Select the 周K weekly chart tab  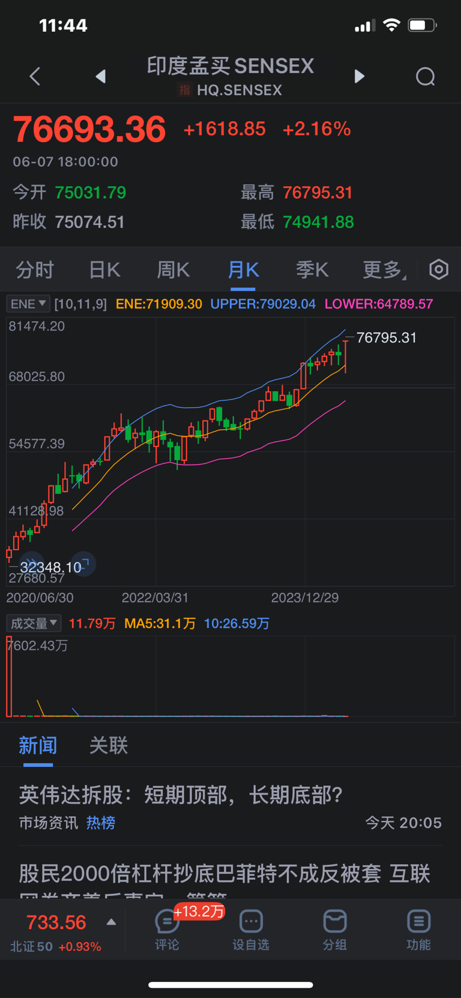[173, 269]
